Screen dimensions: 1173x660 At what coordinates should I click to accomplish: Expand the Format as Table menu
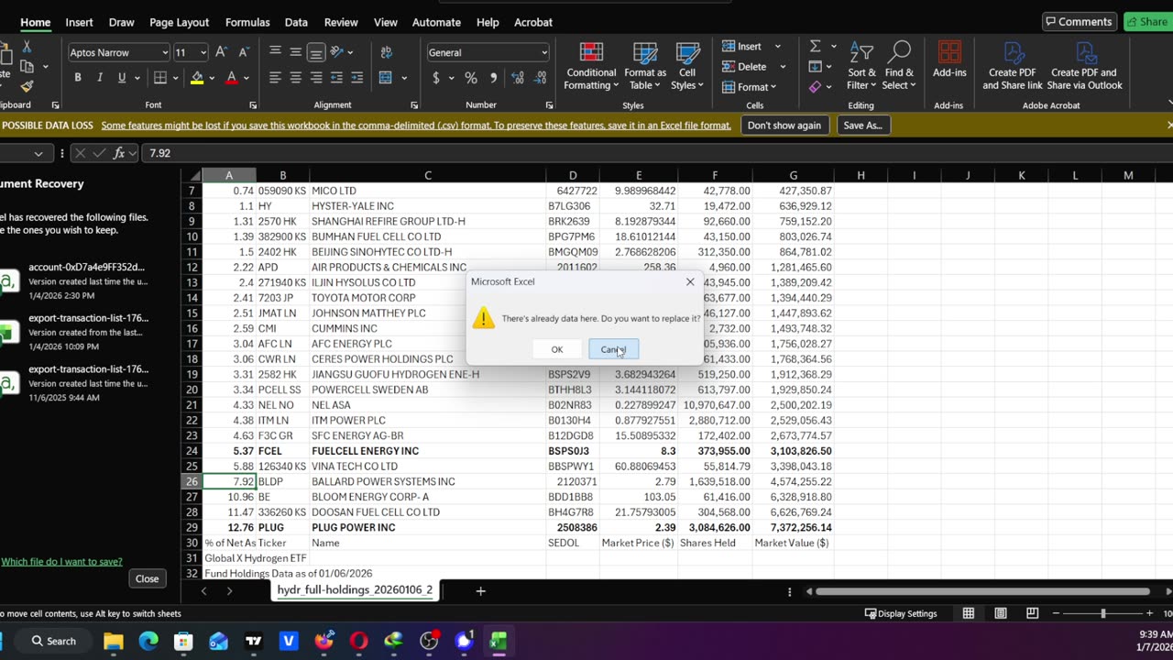pos(645,66)
